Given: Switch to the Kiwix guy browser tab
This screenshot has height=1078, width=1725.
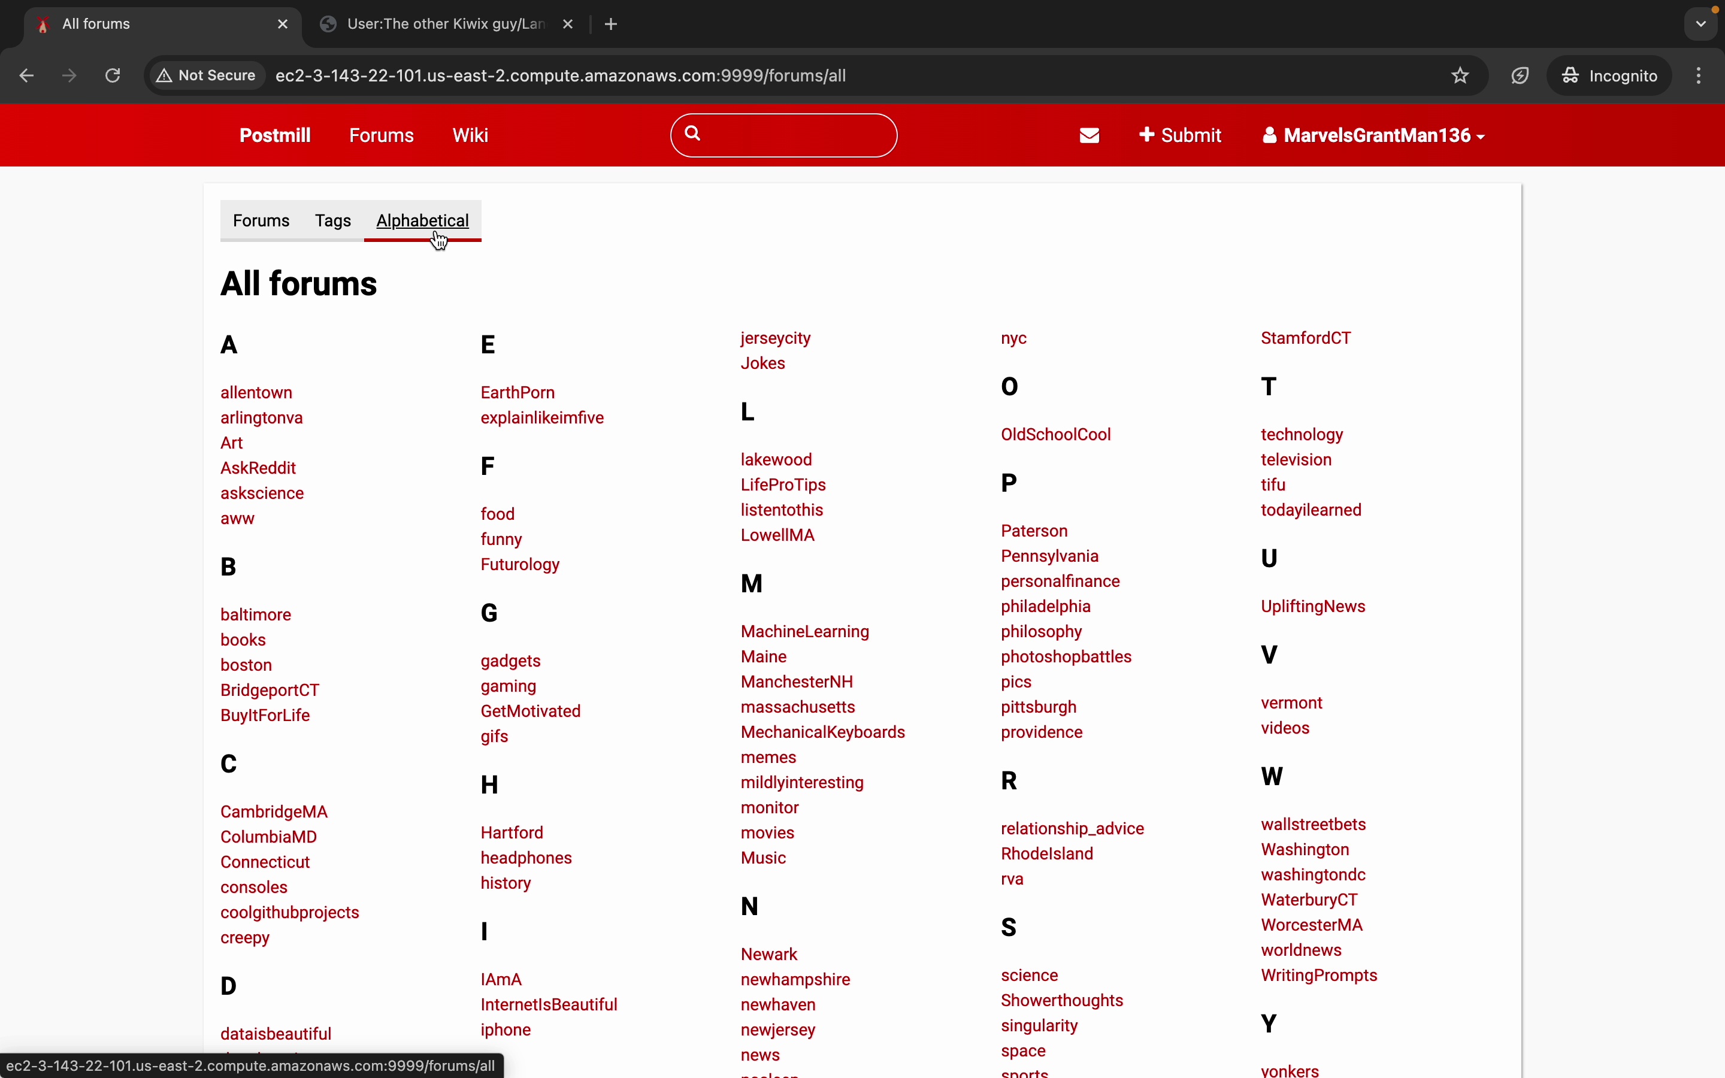Looking at the screenshot, I should (x=446, y=24).
